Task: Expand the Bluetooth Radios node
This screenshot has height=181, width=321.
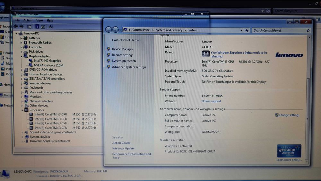Action: tap(21, 43)
